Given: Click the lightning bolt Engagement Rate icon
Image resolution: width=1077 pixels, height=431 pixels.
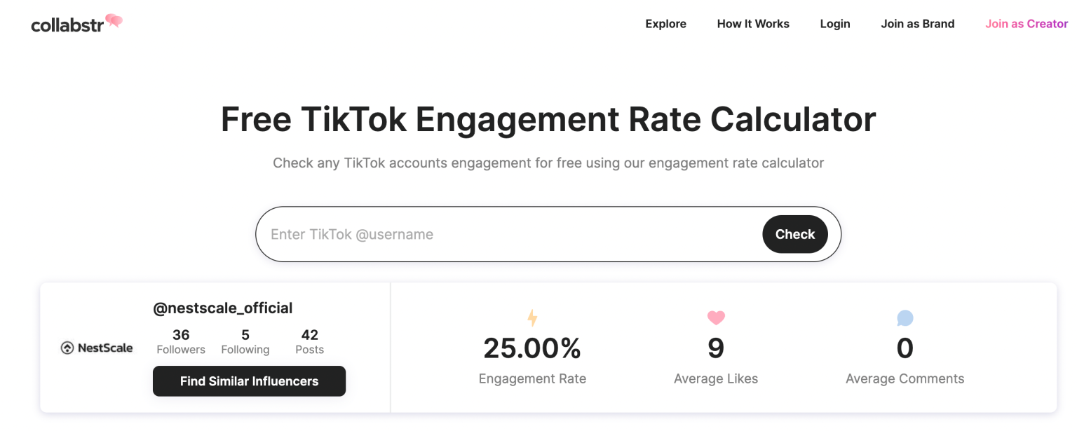Looking at the screenshot, I should click(531, 317).
